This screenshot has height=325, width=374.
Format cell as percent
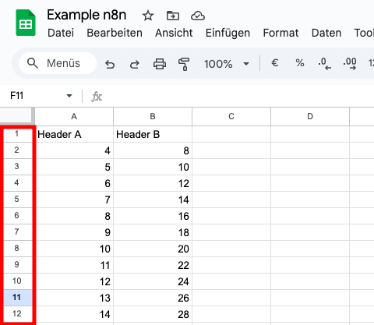[x=300, y=63]
